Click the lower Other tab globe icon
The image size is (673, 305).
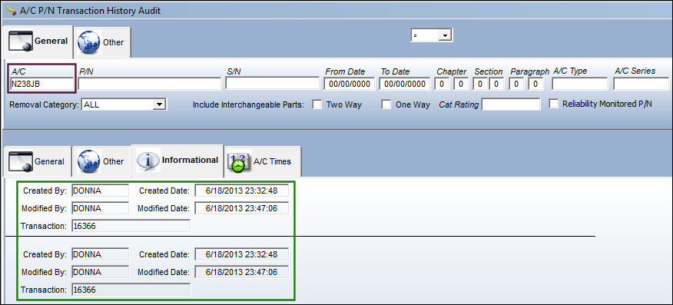89,161
